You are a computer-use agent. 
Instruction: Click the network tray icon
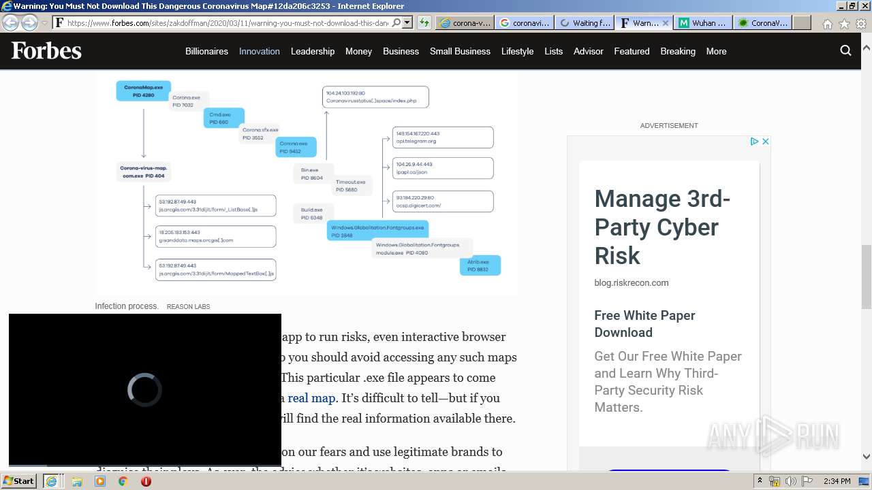point(775,481)
